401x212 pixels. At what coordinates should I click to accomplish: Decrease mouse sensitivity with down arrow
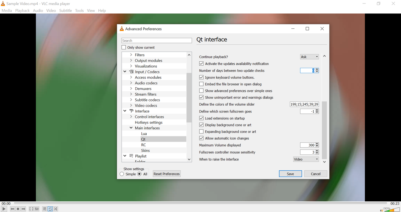click(317, 154)
